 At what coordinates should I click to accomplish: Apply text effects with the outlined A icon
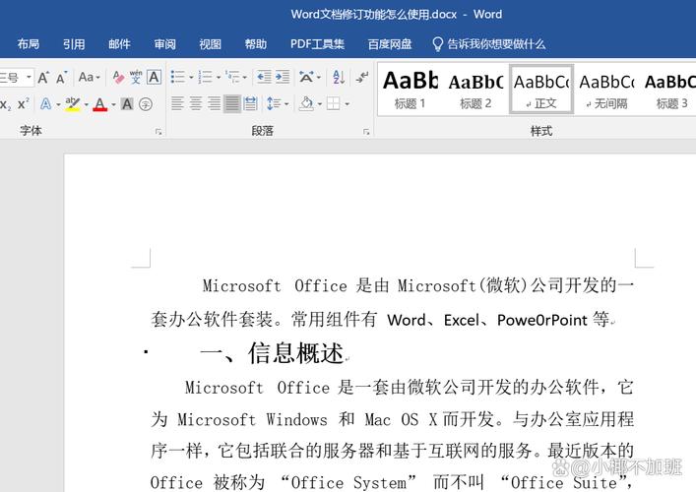pyautogui.click(x=45, y=104)
